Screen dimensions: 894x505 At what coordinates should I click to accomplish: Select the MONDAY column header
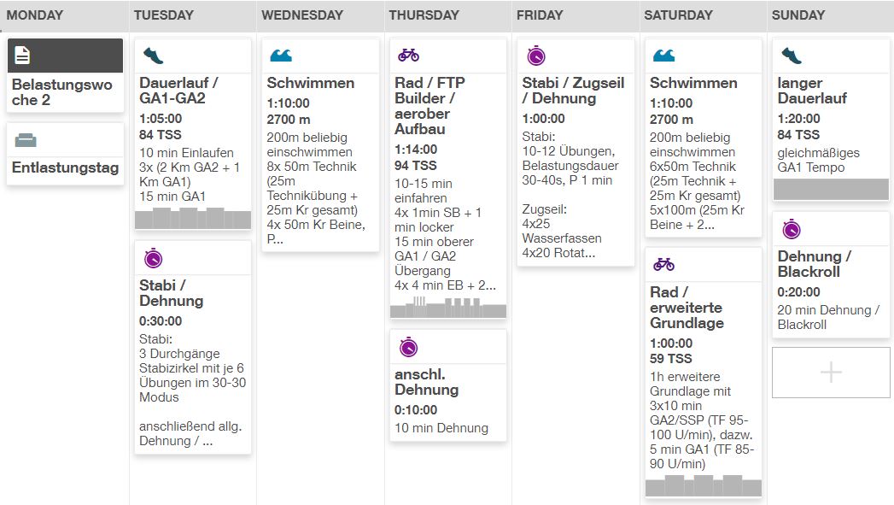(x=39, y=15)
